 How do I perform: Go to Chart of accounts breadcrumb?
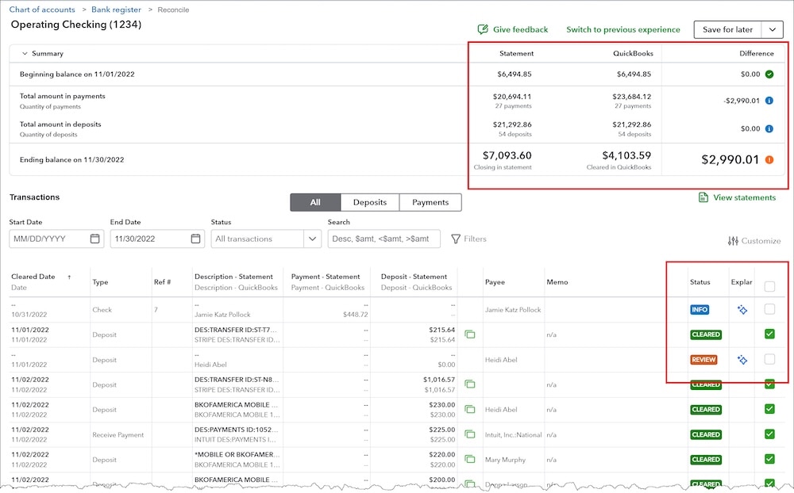[x=42, y=10]
